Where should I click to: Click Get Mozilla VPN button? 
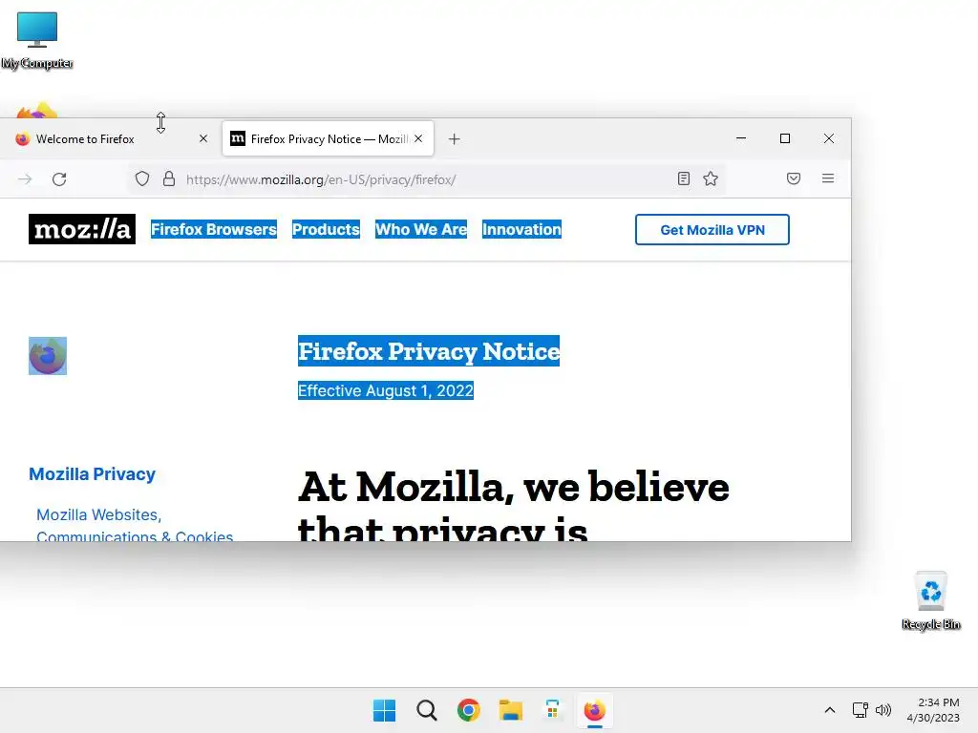712,229
